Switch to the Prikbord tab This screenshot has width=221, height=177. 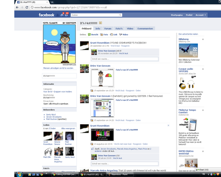(x=87, y=28)
